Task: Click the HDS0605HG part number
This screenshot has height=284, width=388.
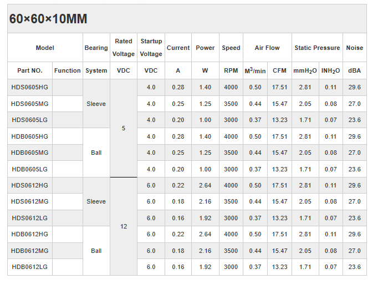Action: pos(30,87)
